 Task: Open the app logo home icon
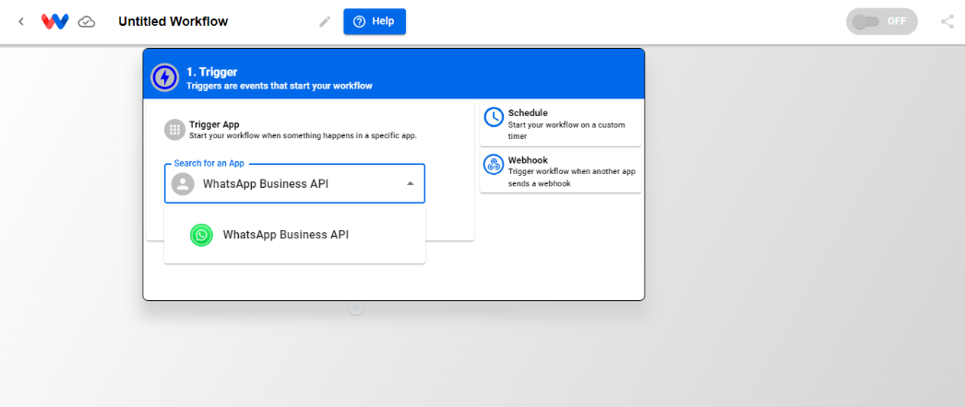54,21
